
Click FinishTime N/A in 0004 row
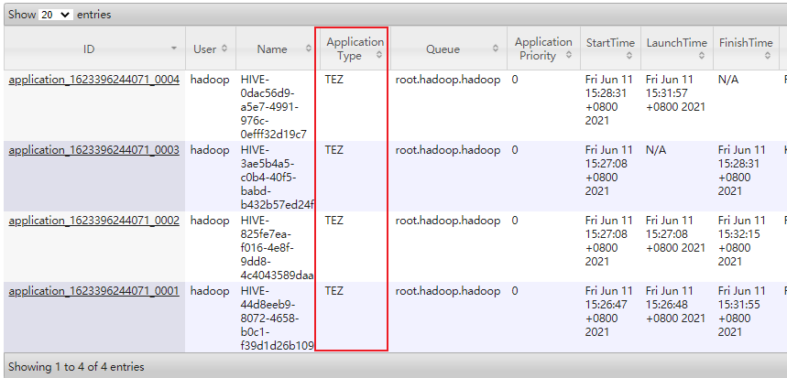tap(728, 80)
